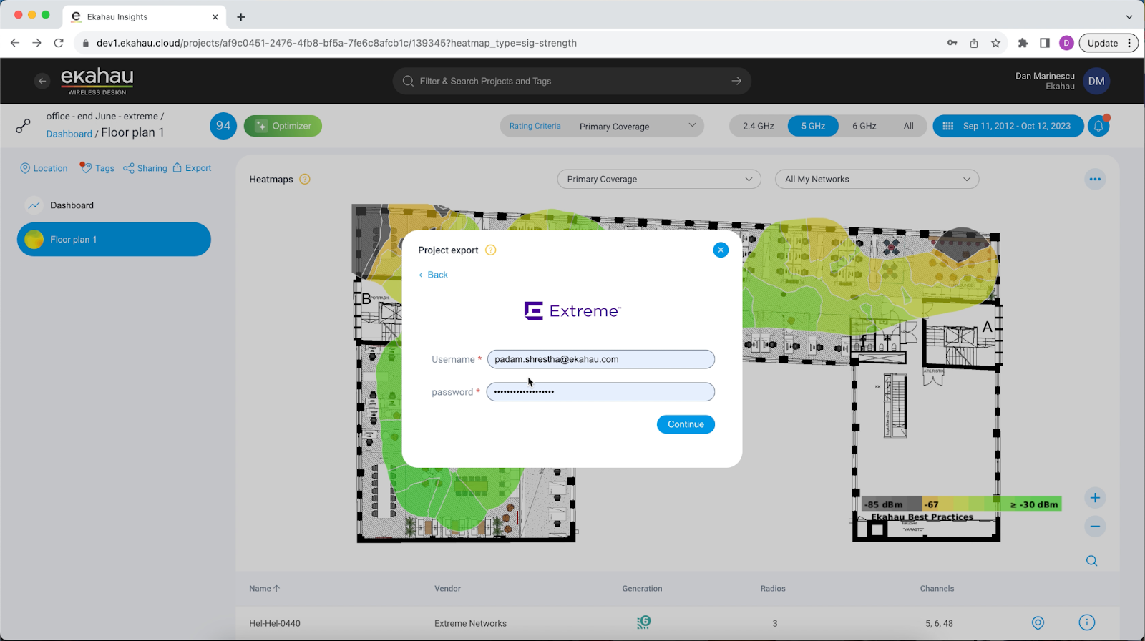The image size is (1145, 641).
Task: Click the Radios column header
Action: click(x=773, y=589)
